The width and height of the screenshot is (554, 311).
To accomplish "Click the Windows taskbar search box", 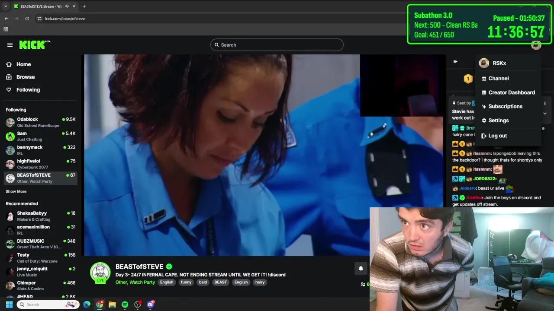I will [x=48, y=305].
